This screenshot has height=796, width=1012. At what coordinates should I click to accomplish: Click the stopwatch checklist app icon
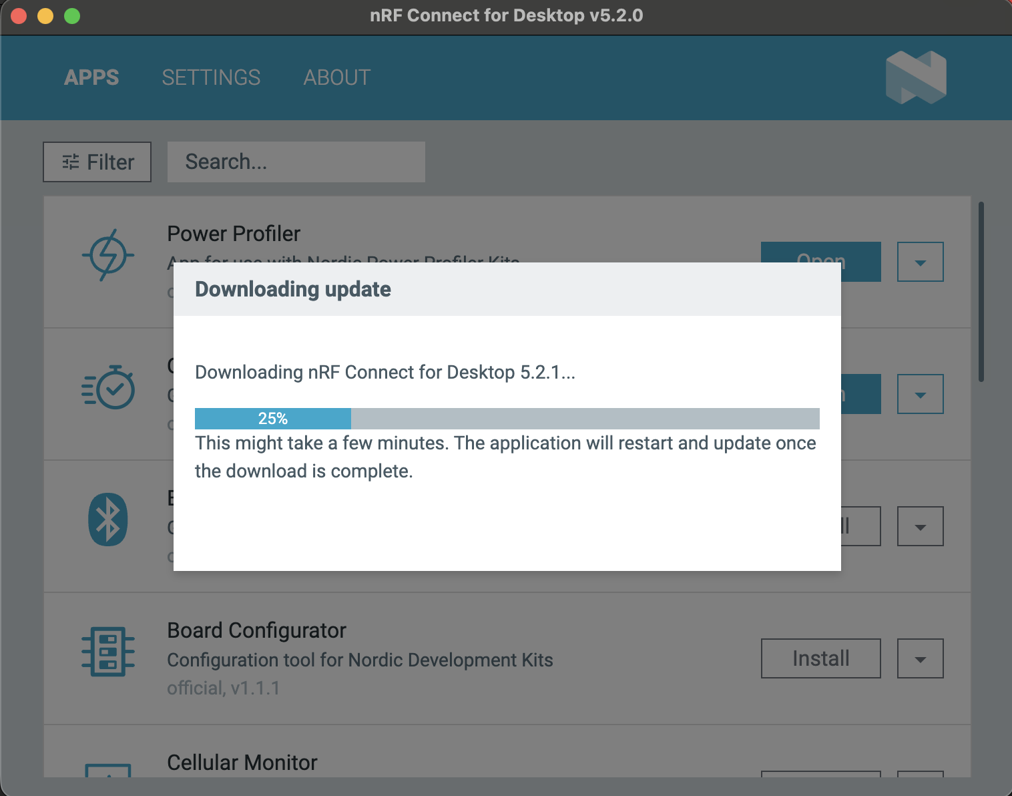pyautogui.click(x=108, y=387)
